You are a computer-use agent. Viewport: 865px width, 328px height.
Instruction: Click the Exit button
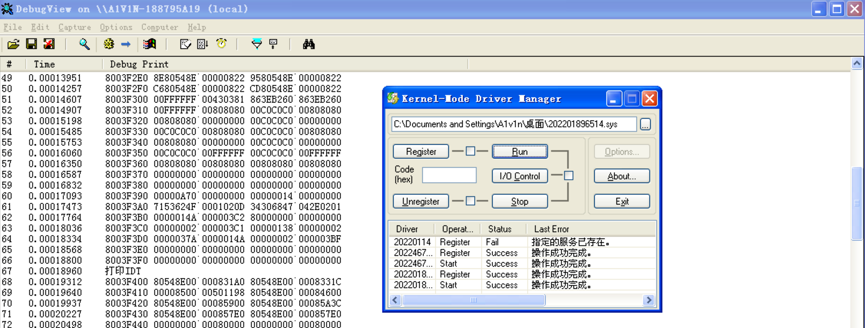(622, 201)
